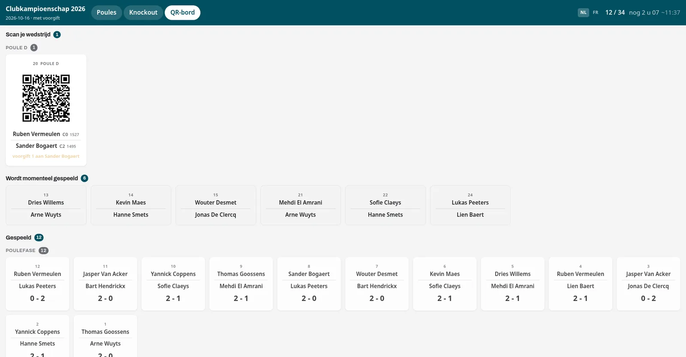Open the Poules tab
Image resolution: width=686 pixels, height=357 pixels.
[106, 12]
